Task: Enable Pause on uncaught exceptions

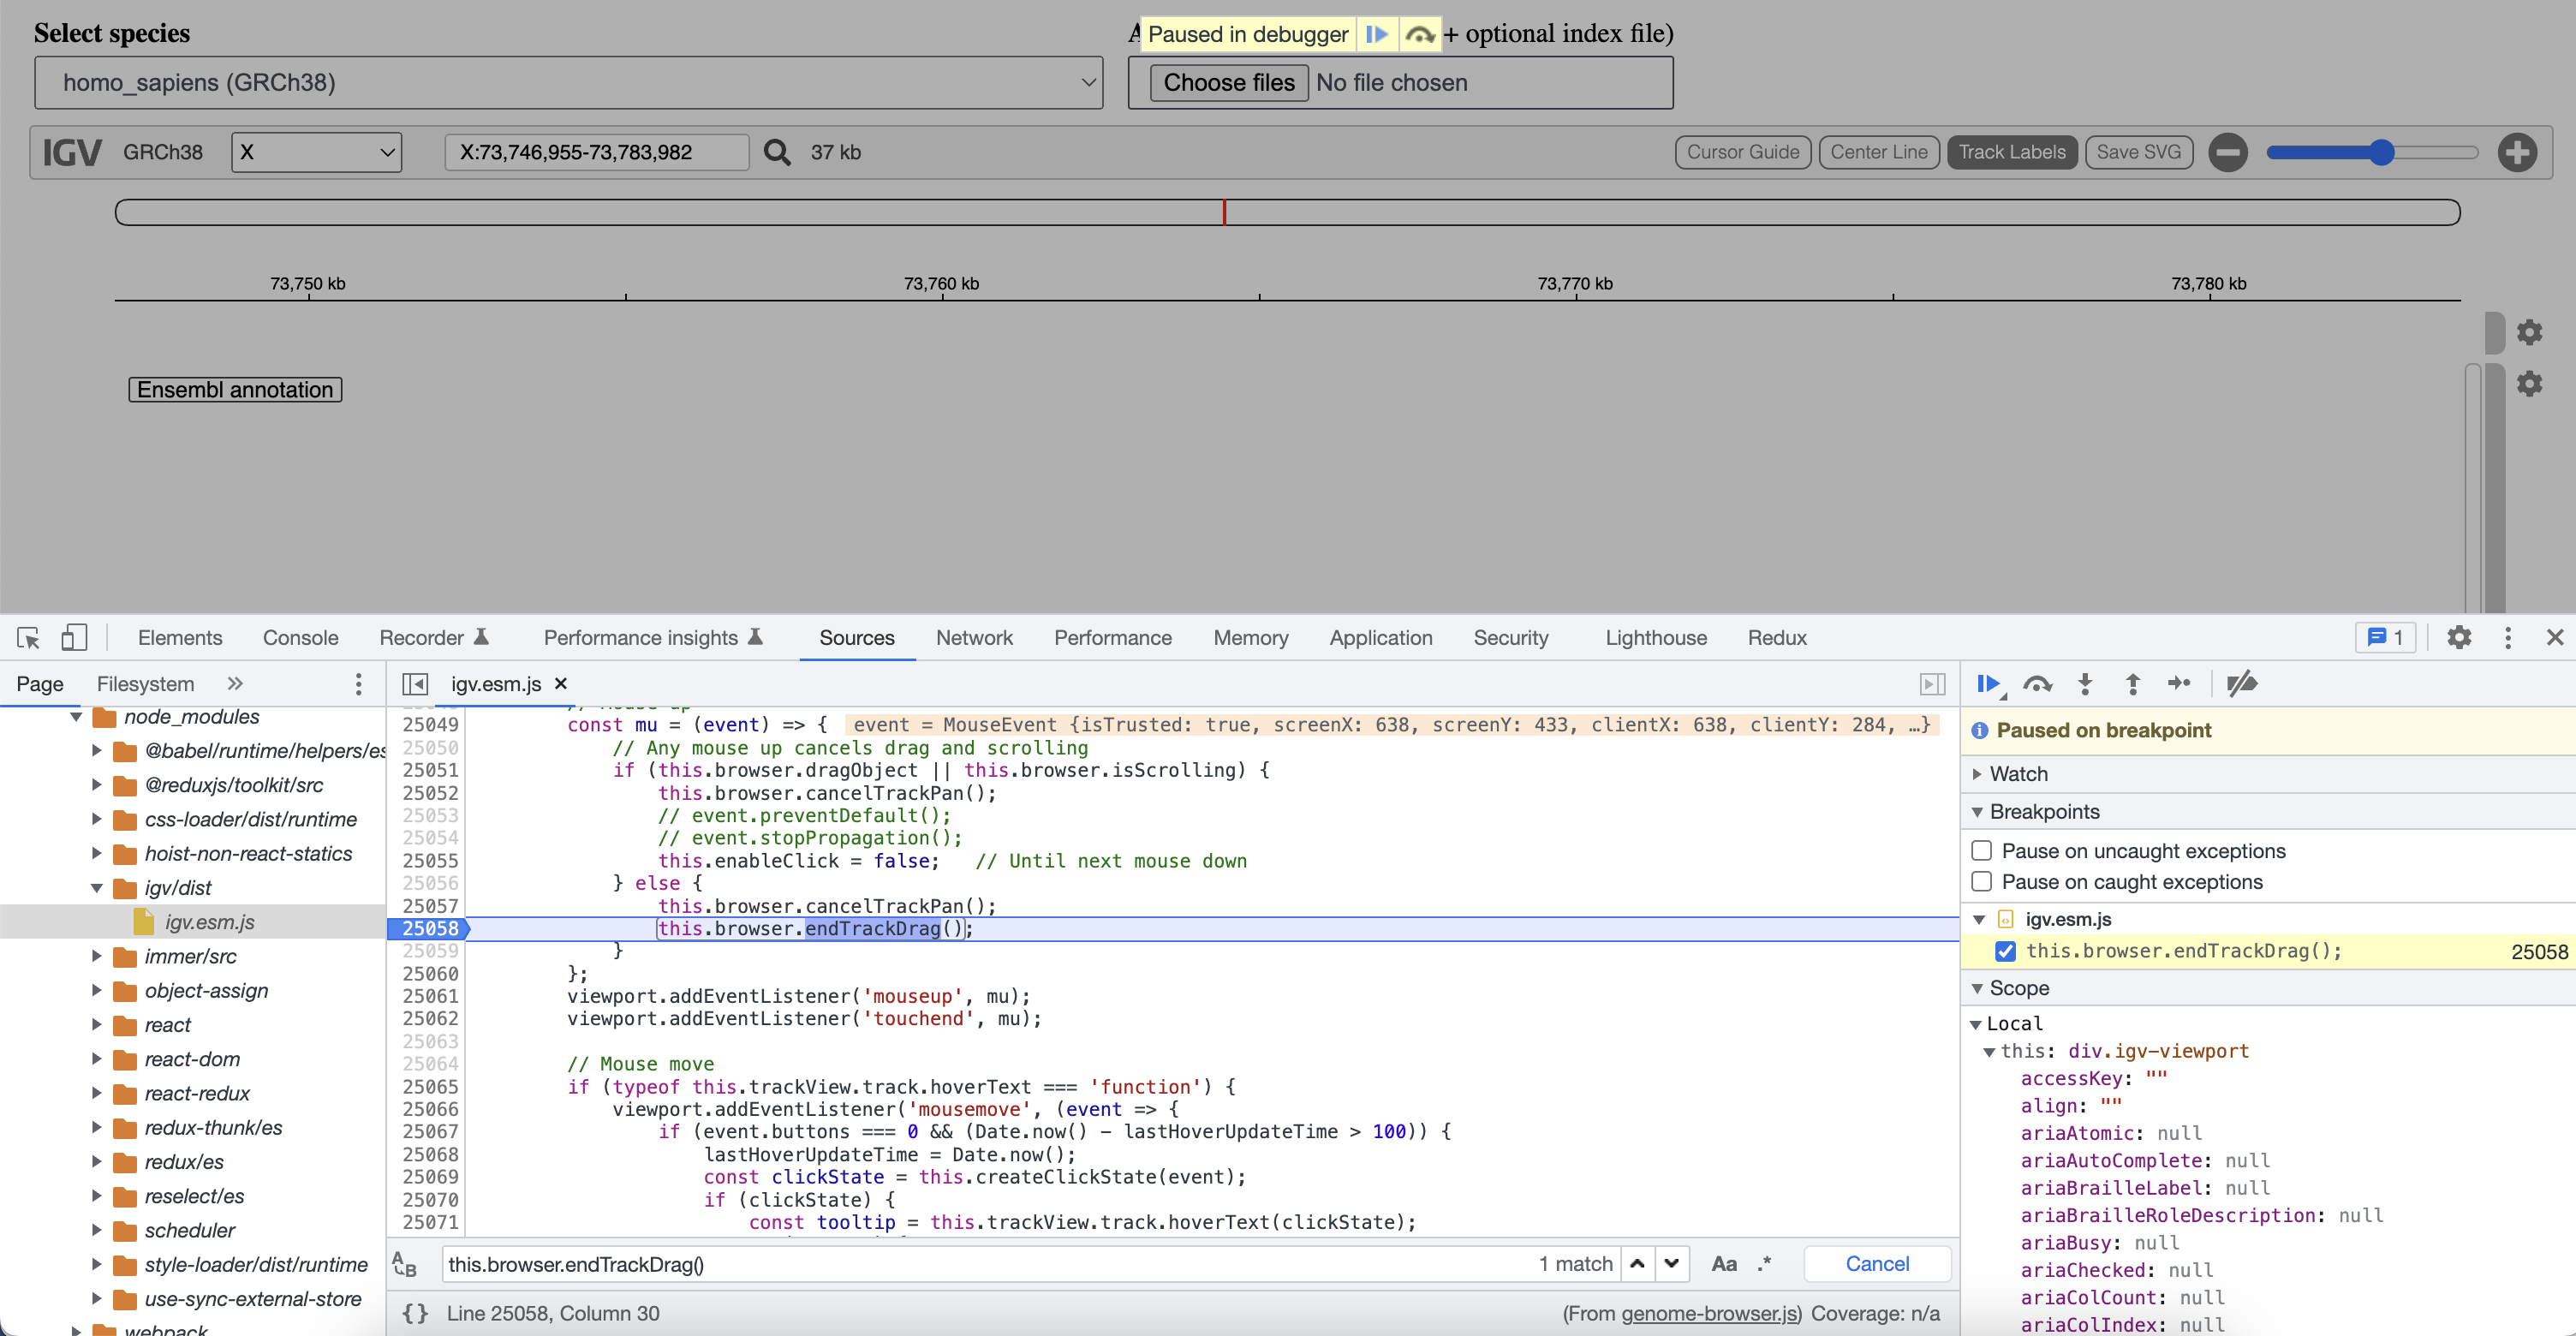Action: [x=1982, y=850]
